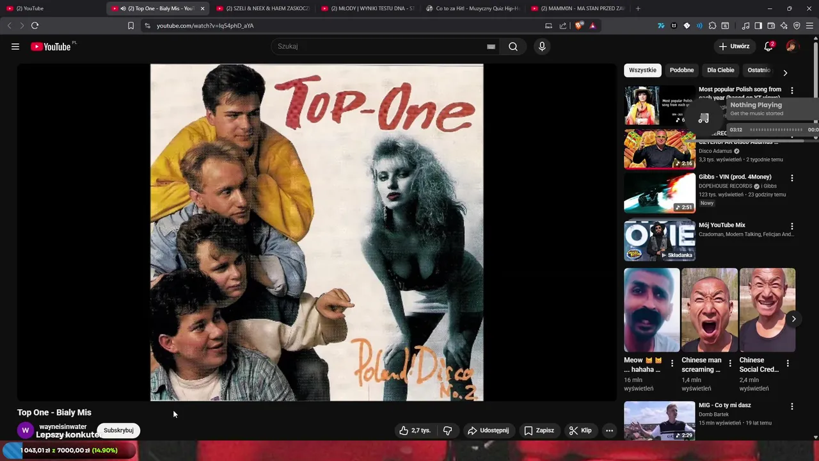
Task: Mute the Top One tab speaker icon
Action: coord(123,8)
